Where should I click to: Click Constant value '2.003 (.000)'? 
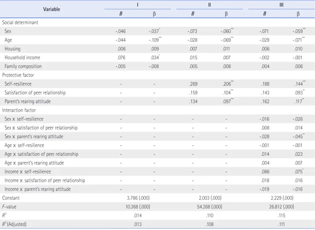point(210,198)
